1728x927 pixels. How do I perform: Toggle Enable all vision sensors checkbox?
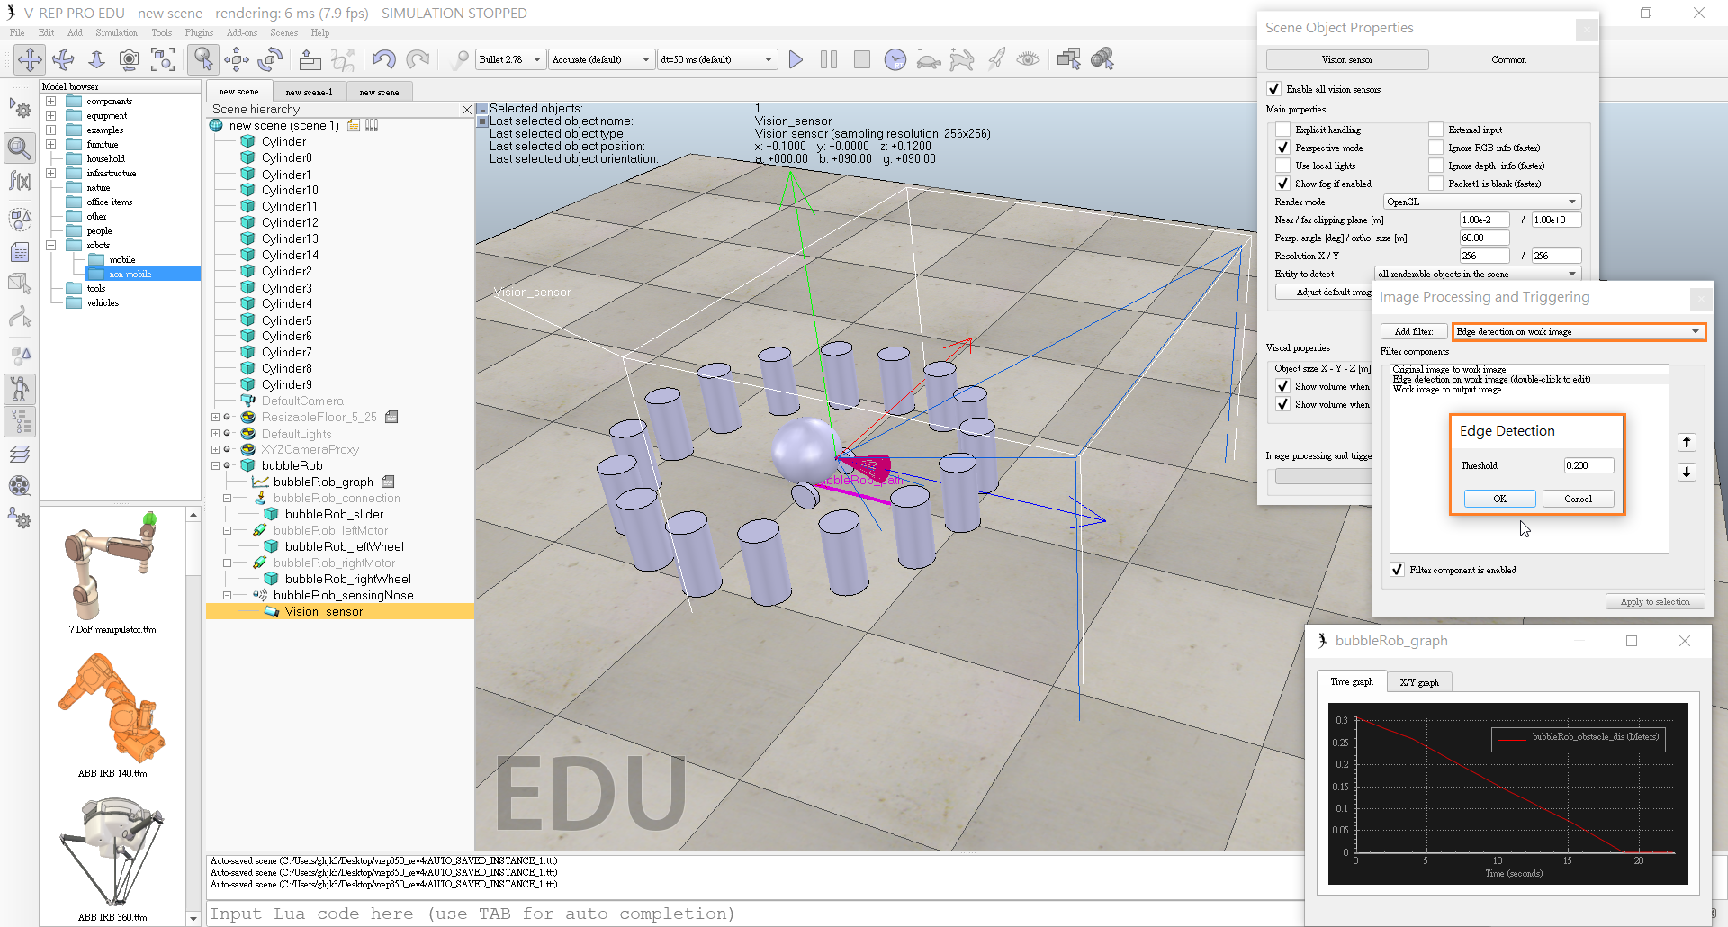(x=1273, y=89)
